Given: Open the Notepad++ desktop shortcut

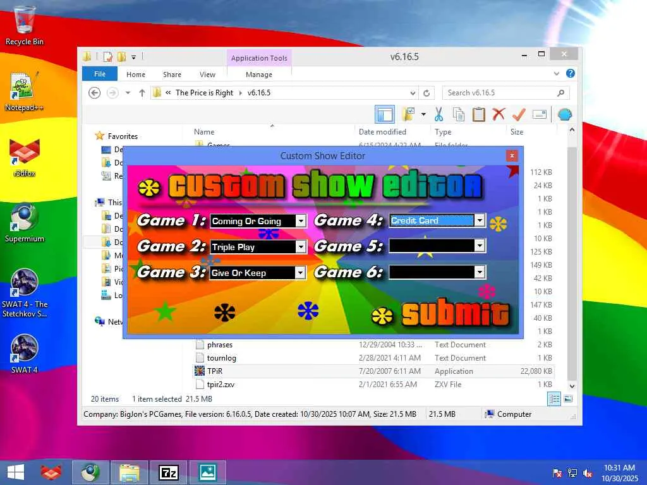Looking at the screenshot, I should pos(24,92).
